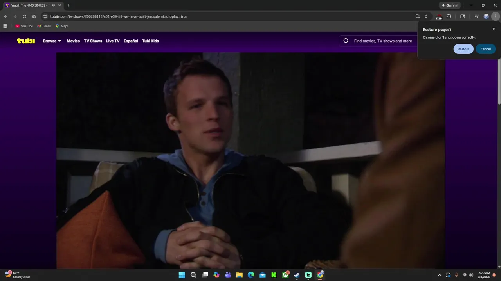Viewport: 501px width, 281px height.
Task: Open the Maps bookmark
Action: [62, 26]
